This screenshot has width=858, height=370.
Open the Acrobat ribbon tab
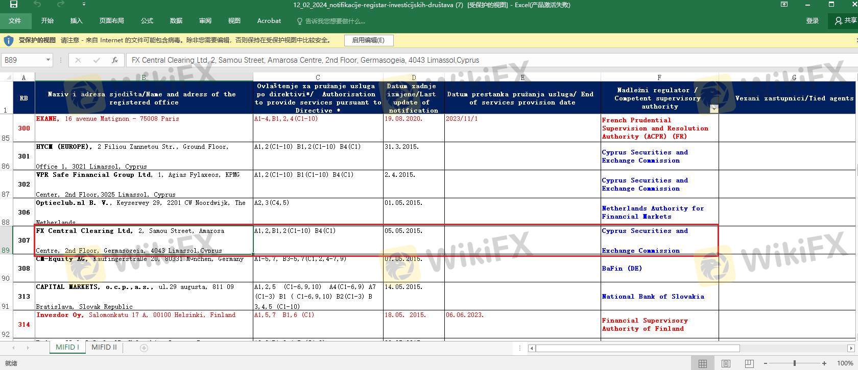tap(269, 21)
